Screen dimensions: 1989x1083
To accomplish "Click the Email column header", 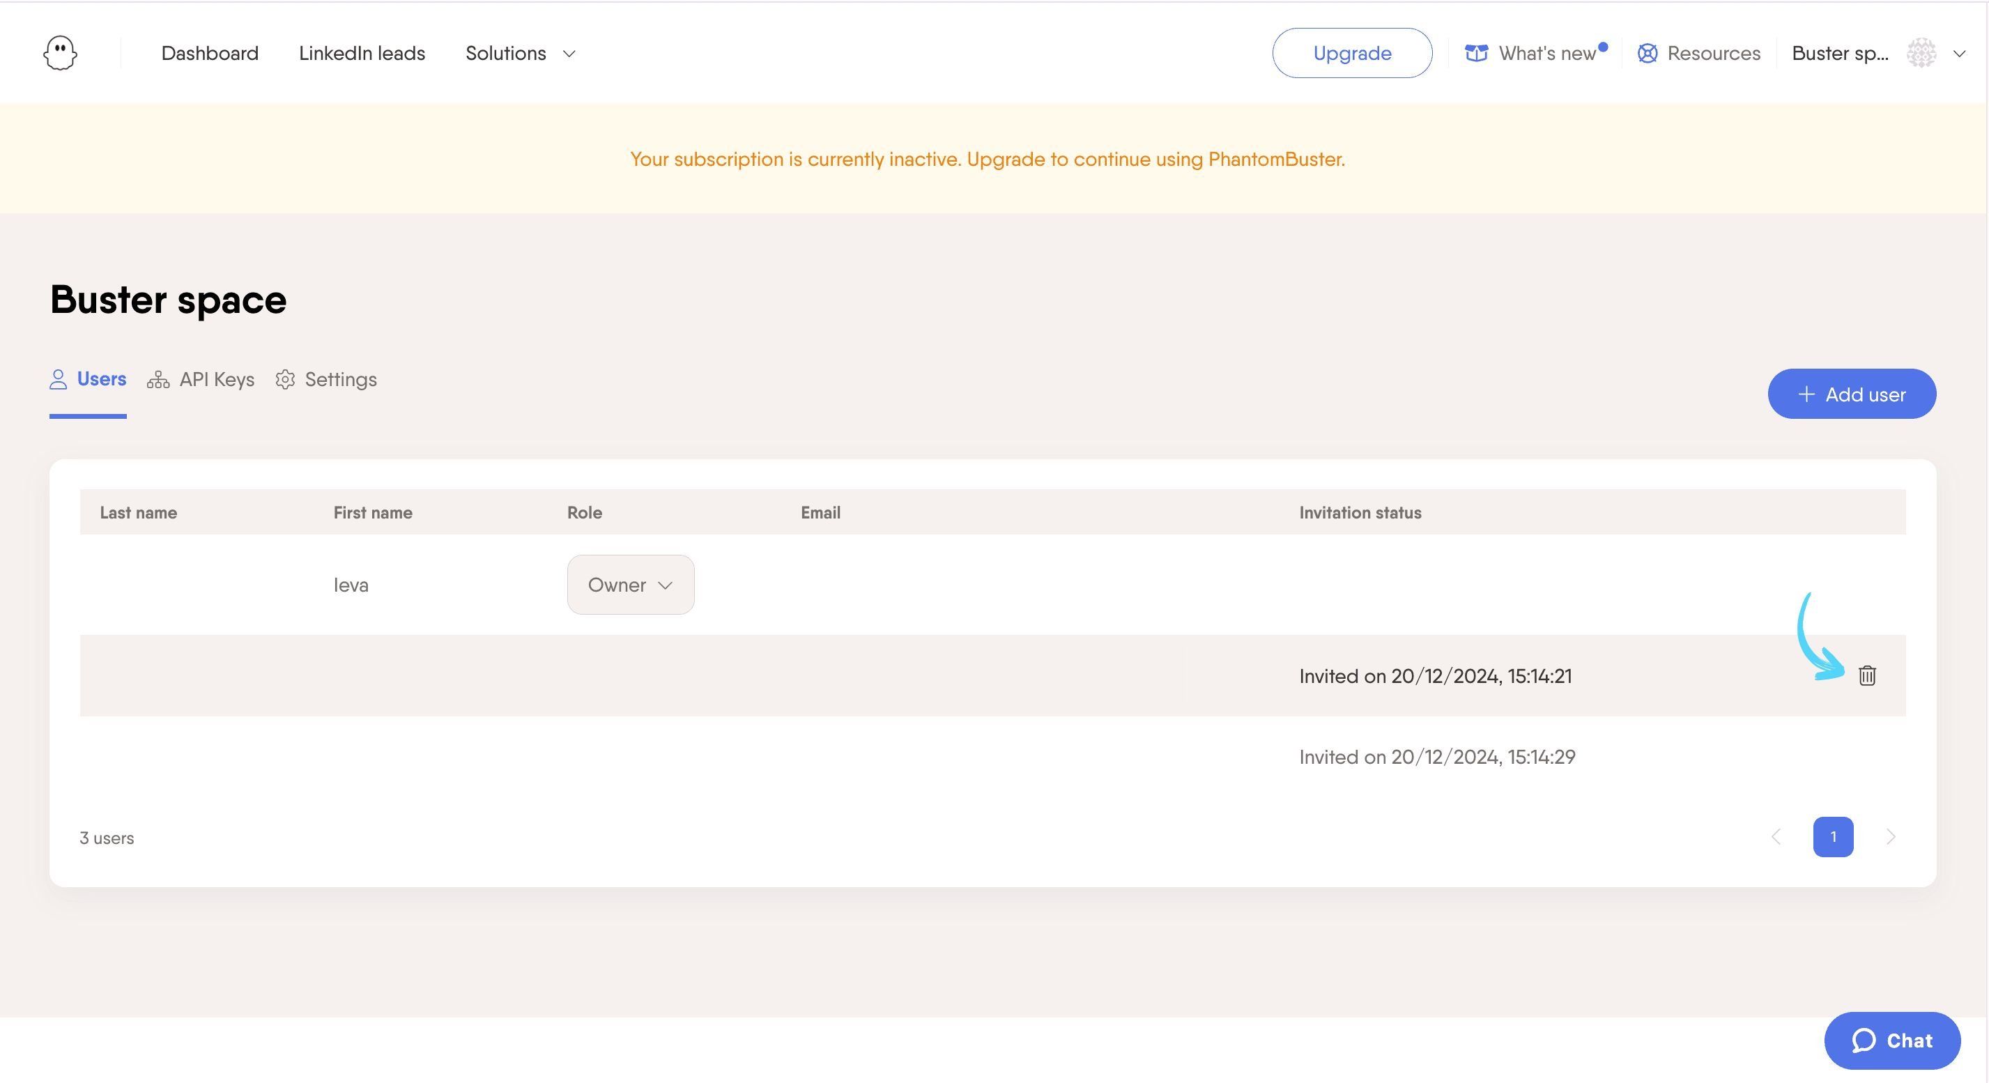I will pyautogui.click(x=820, y=512).
